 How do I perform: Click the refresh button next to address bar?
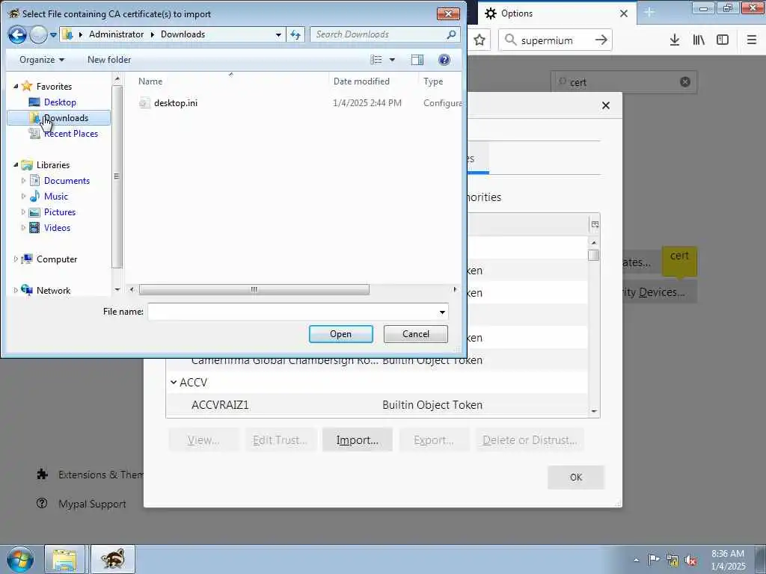[295, 34]
